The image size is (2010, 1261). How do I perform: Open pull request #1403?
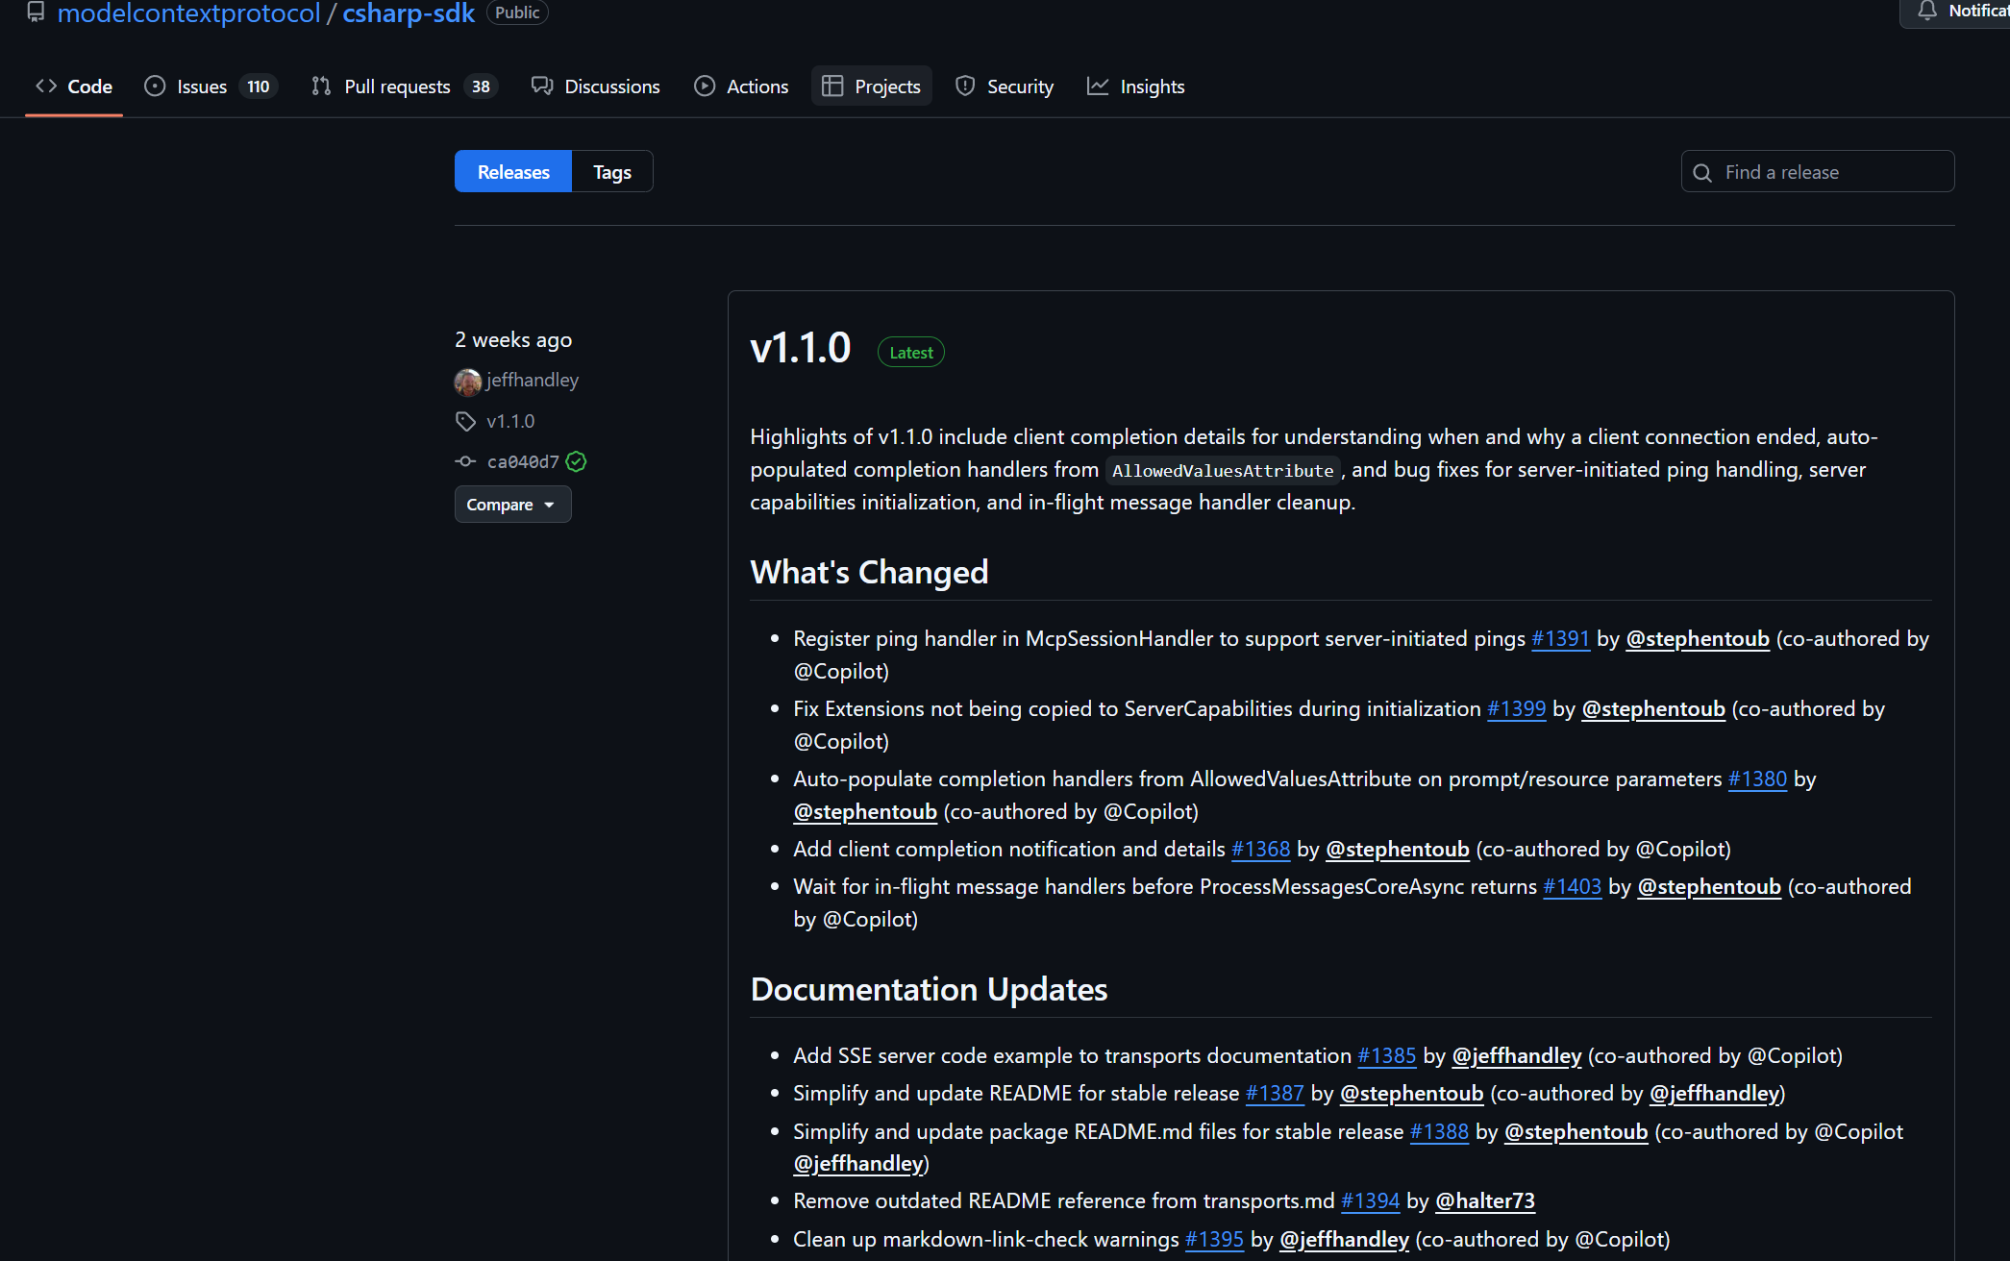click(1572, 887)
